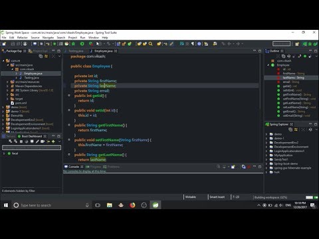
Task: Expand Maven Dependencies node
Action: 7,86
